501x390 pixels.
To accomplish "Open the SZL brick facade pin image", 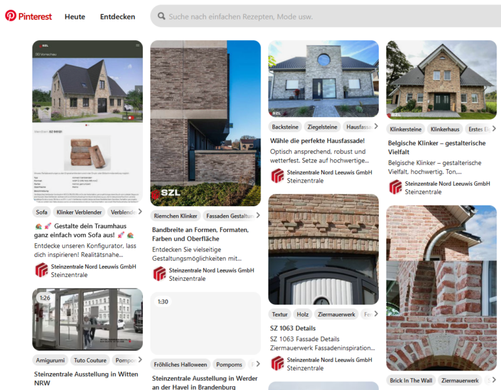I will click(205, 123).
